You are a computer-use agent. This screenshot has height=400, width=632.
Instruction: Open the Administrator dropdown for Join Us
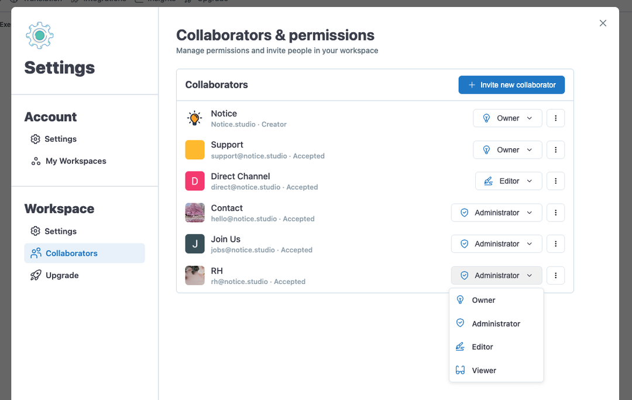(x=497, y=244)
